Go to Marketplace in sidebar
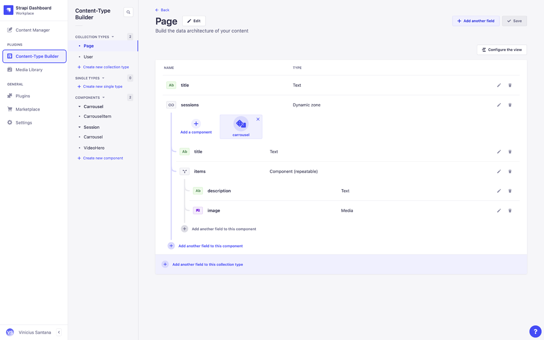544x340 pixels. [28, 109]
